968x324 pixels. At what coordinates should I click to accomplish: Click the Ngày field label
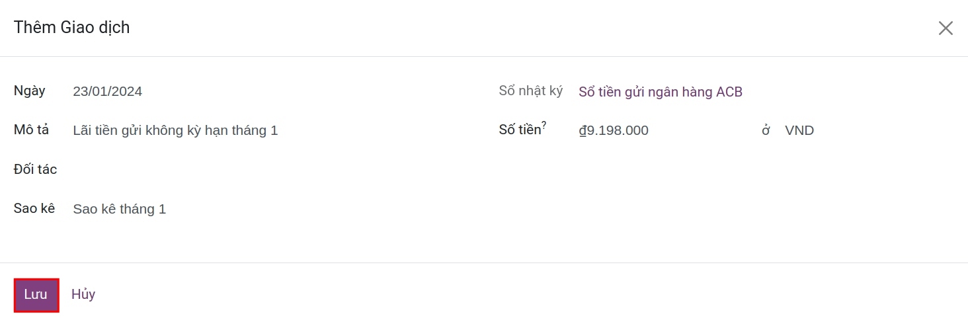coord(30,91)
